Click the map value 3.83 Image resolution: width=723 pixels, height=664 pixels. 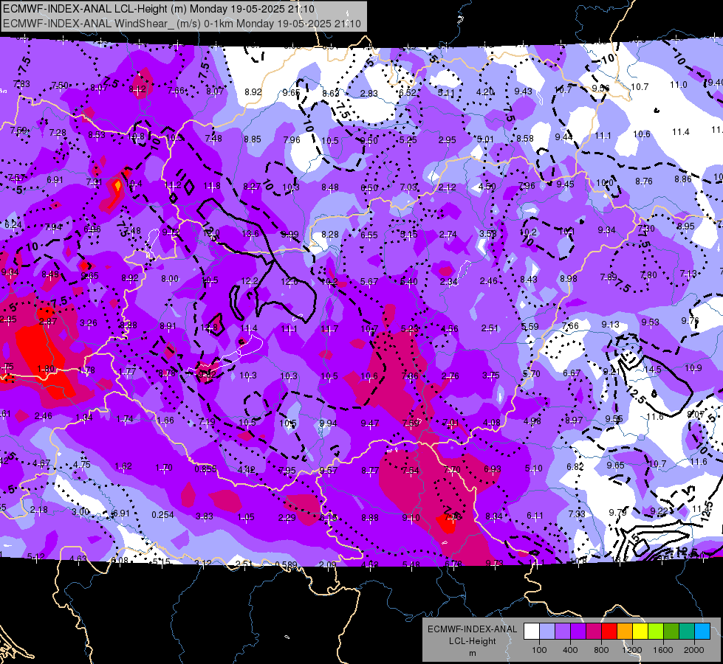(205, 516)
